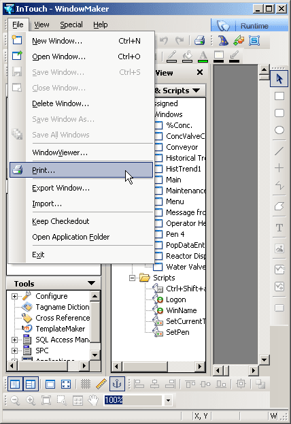
Task: Open Tagname Dictionary tool
Action: click(63, 307)
